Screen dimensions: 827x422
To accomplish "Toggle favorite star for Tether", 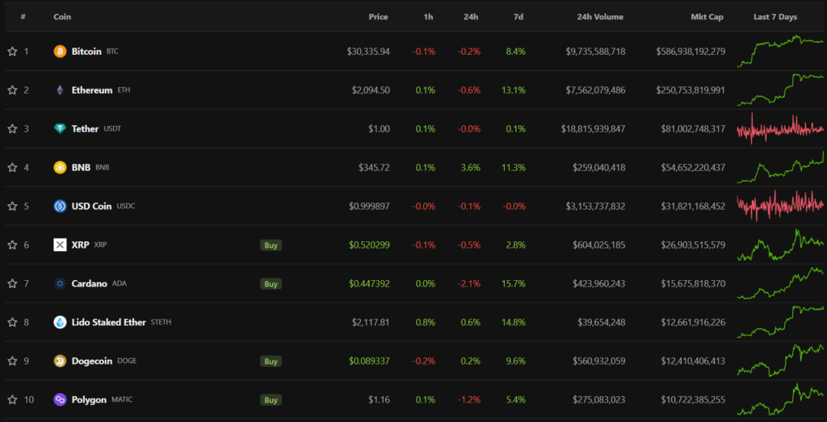I will 12,129.
